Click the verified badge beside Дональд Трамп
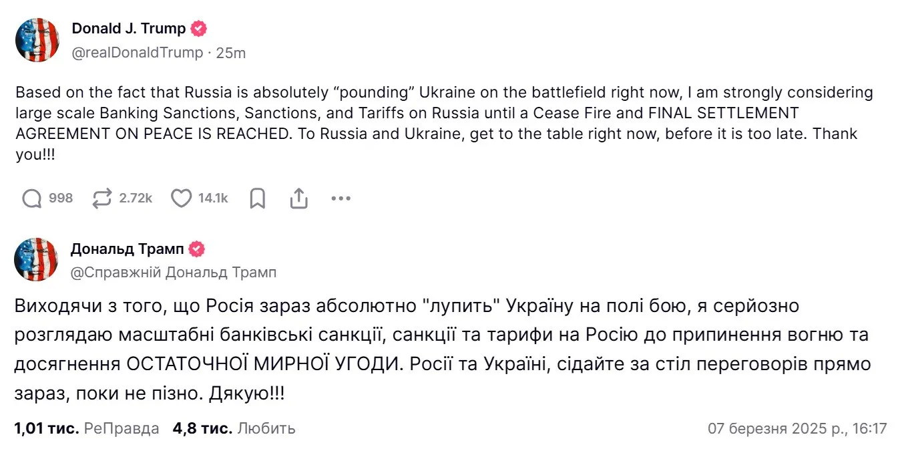904x457 pixels. (196, 249)
